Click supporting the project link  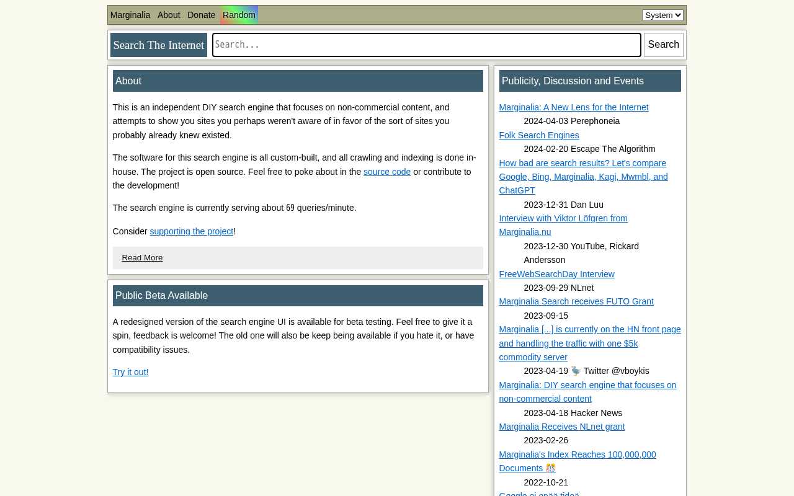coord(191,231)
